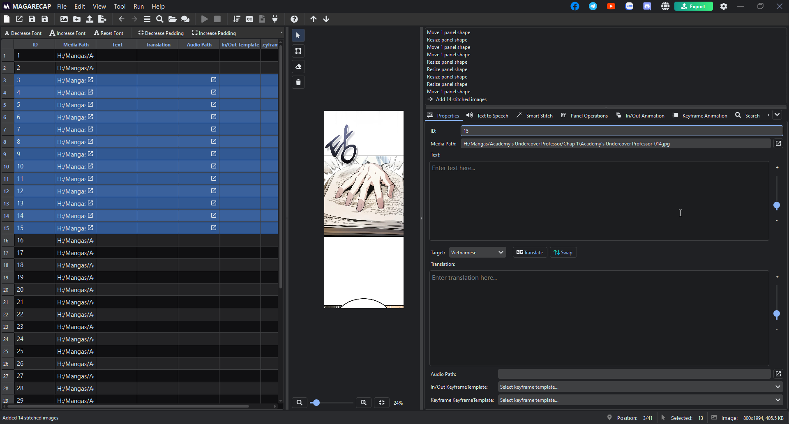Open settings with the gear icon
Screen dimensions: 789x424
(x=724, y=6)
